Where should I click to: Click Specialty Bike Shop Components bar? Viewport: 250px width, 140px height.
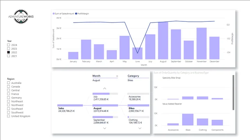217,99
